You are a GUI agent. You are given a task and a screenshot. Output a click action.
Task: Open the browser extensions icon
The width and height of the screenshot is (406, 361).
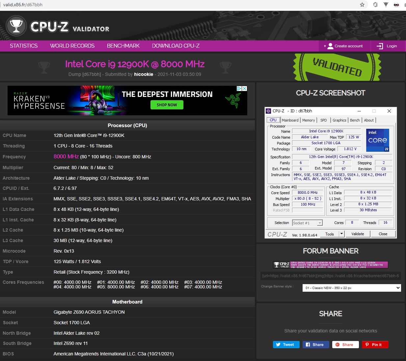375,5
